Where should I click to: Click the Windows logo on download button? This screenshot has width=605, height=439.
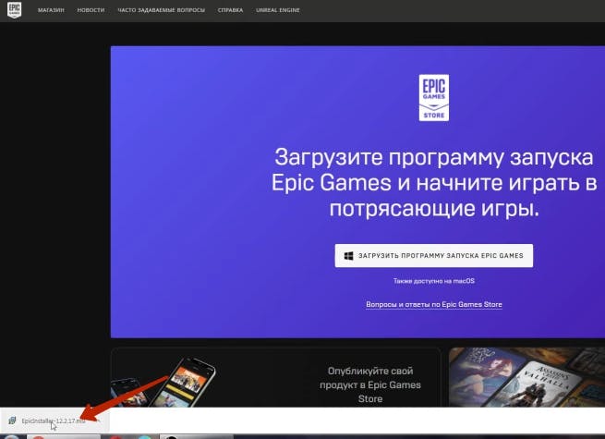[348, 256]
